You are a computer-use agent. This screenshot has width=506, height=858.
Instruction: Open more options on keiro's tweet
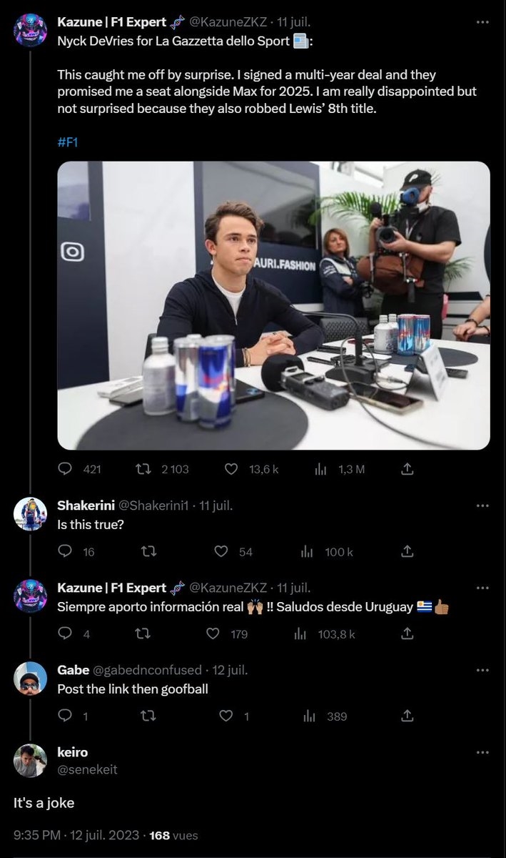[482, 752]
